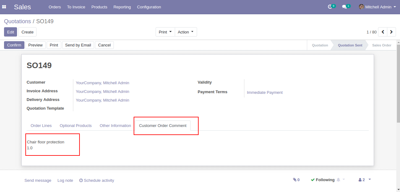The image size is (400, 192).
Task: Open the apps grid menu icon
Action: pos(4,7)
